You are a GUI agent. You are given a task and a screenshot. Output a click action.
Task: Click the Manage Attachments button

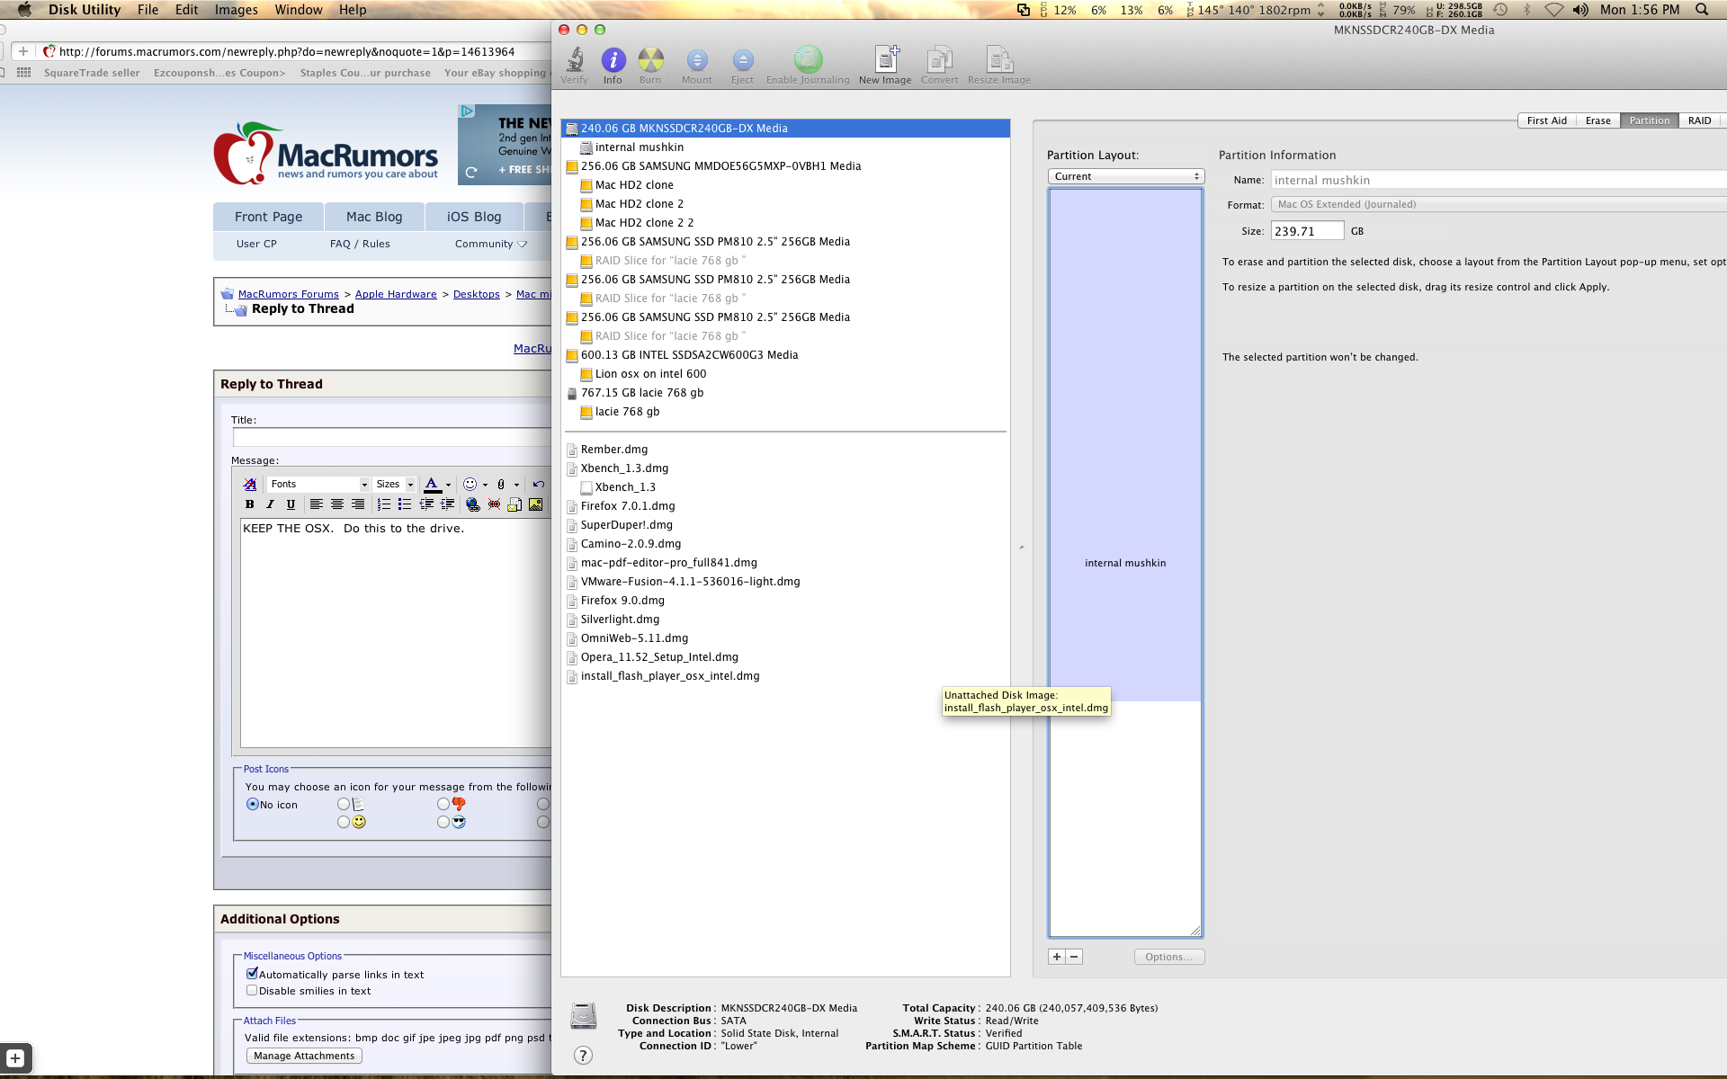(304, 1056)
